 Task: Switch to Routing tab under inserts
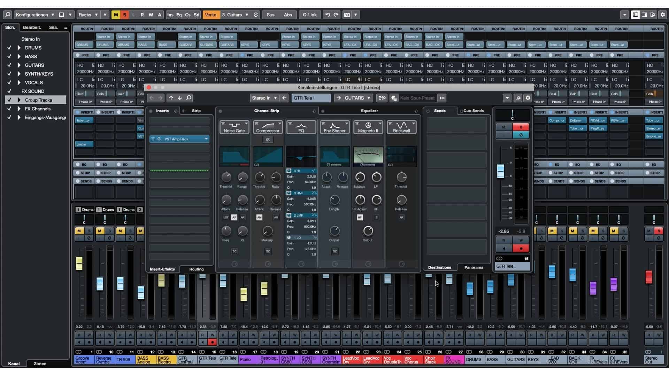coord(196,269)
